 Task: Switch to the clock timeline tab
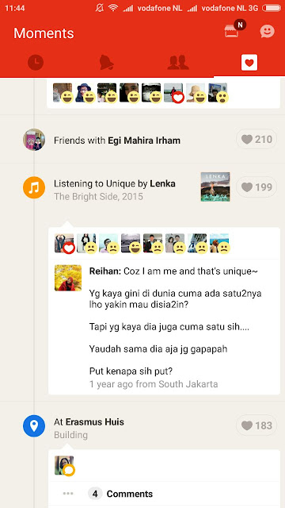(x=36, y=62)
